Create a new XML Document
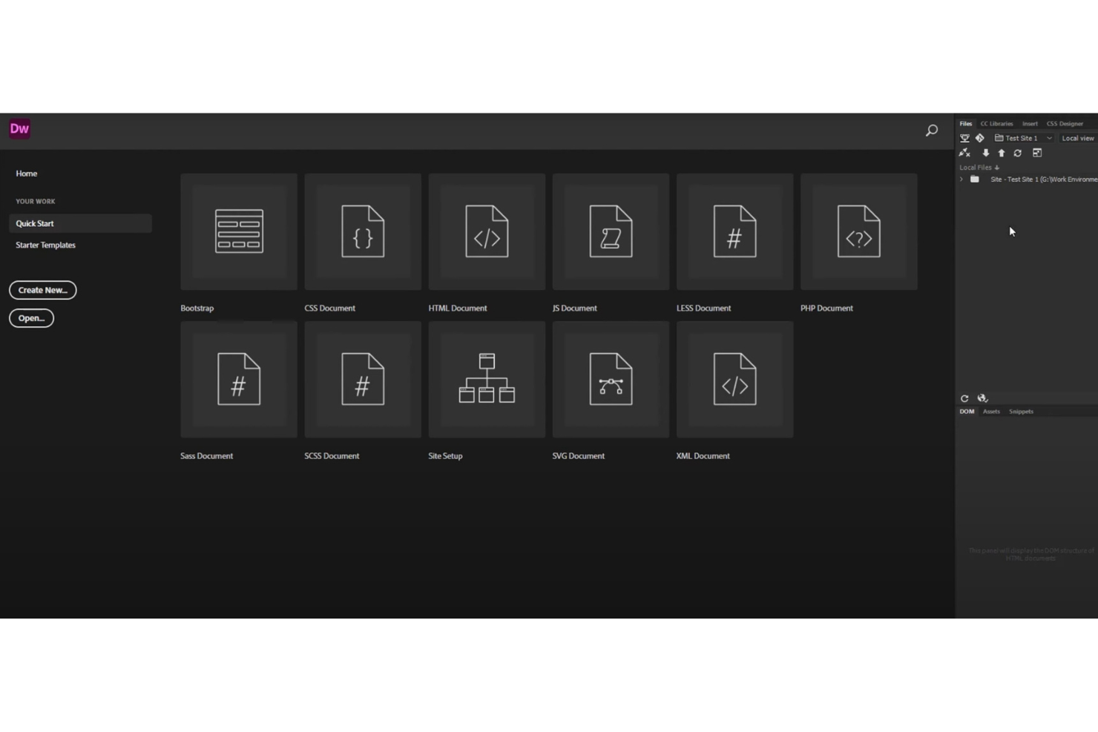The width and height of the screenshot is (1098, 732). (x=734, y=379)
